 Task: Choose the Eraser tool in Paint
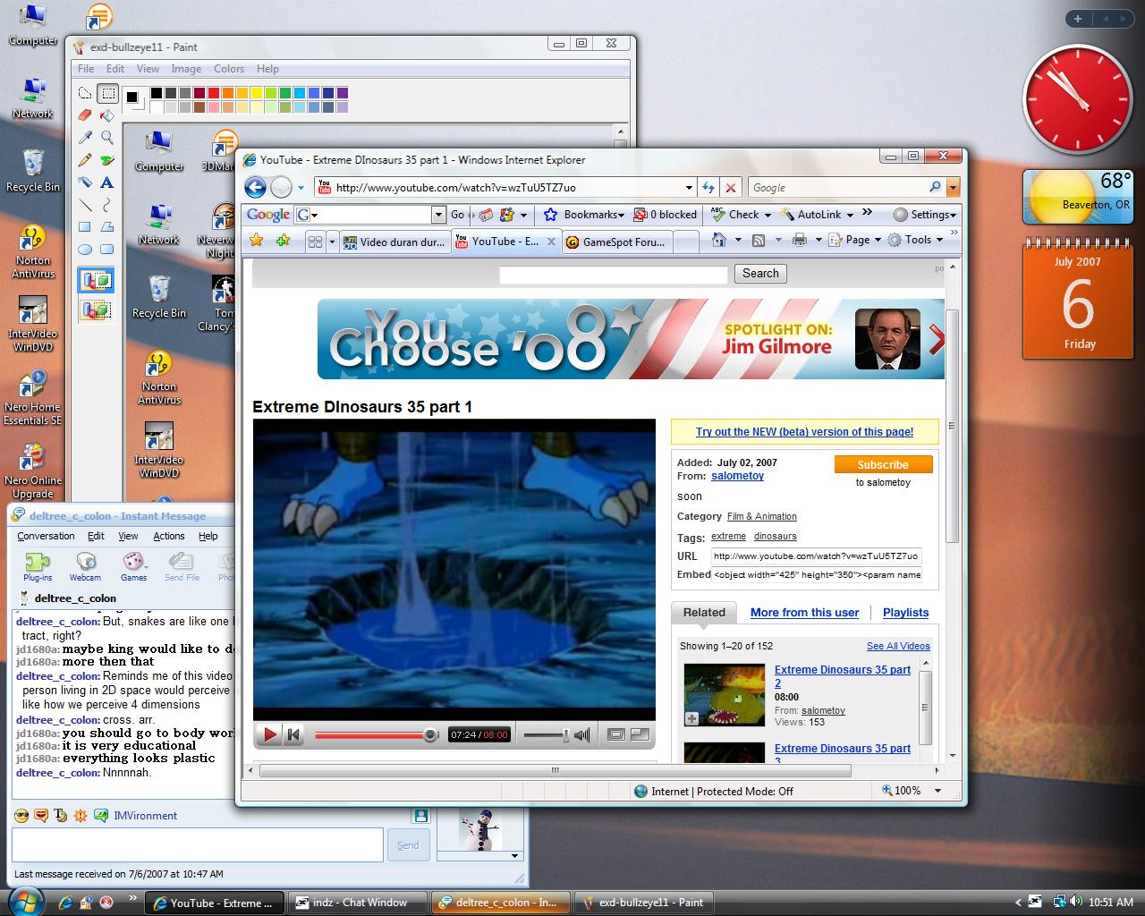tap(85, 115)
